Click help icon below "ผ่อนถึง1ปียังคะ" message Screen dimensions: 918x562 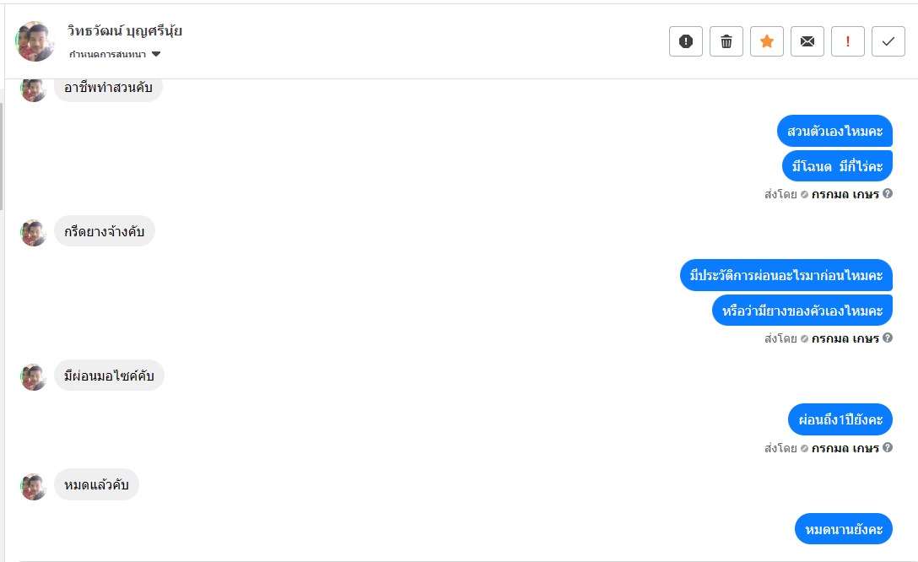pyautogui.click(x=888, y=448)
